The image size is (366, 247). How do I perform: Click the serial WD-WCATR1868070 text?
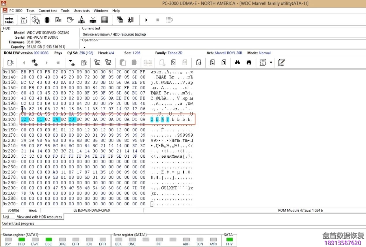(42, 37)
